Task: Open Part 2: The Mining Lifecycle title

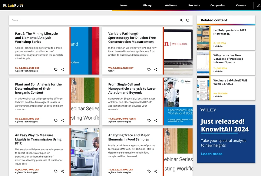Action: point(36,38)
